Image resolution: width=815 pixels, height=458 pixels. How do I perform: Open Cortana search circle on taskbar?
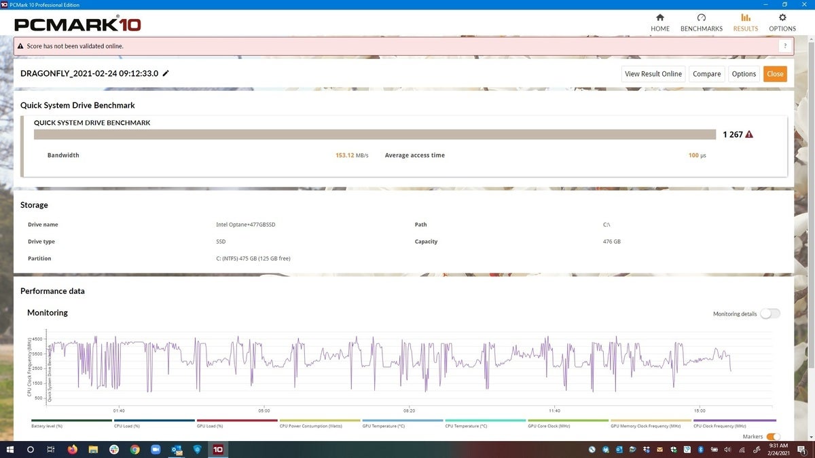point(31,449)
